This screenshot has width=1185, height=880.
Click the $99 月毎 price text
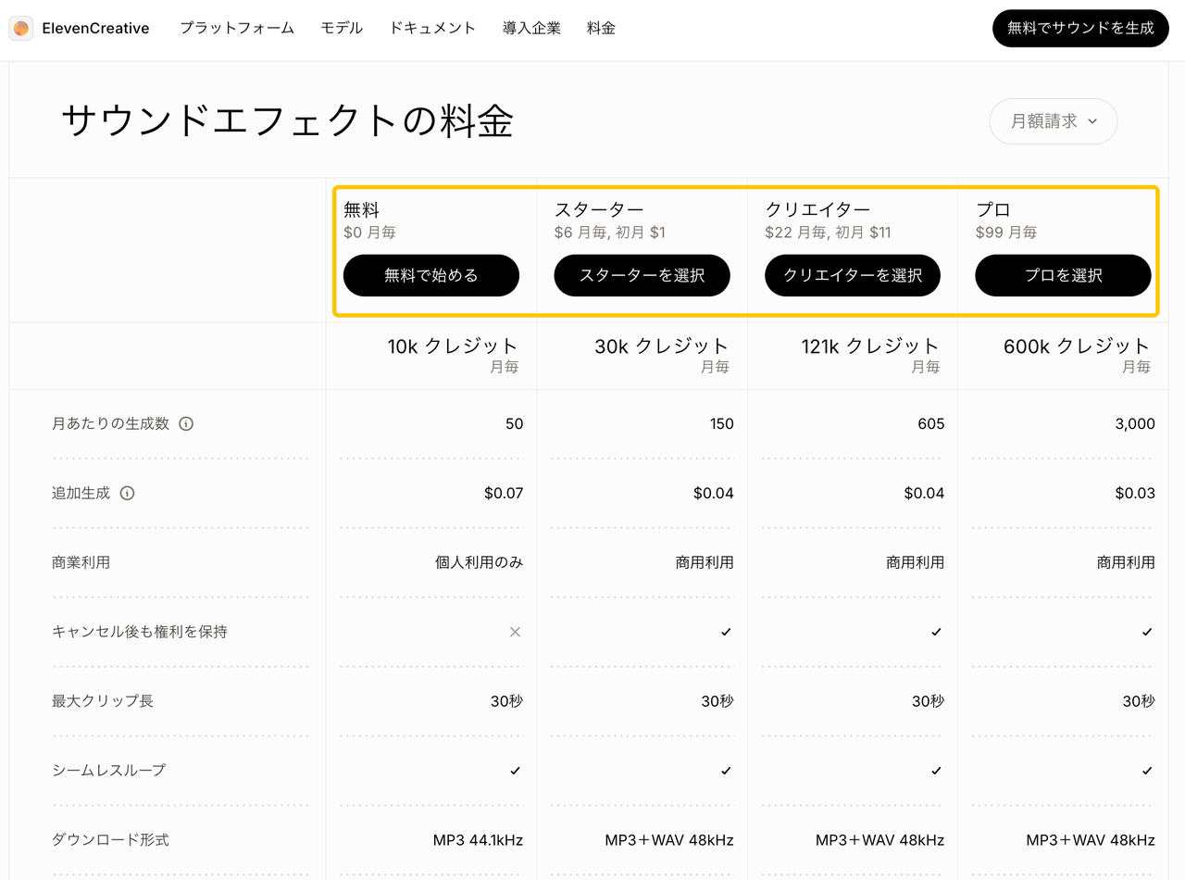1006,233
